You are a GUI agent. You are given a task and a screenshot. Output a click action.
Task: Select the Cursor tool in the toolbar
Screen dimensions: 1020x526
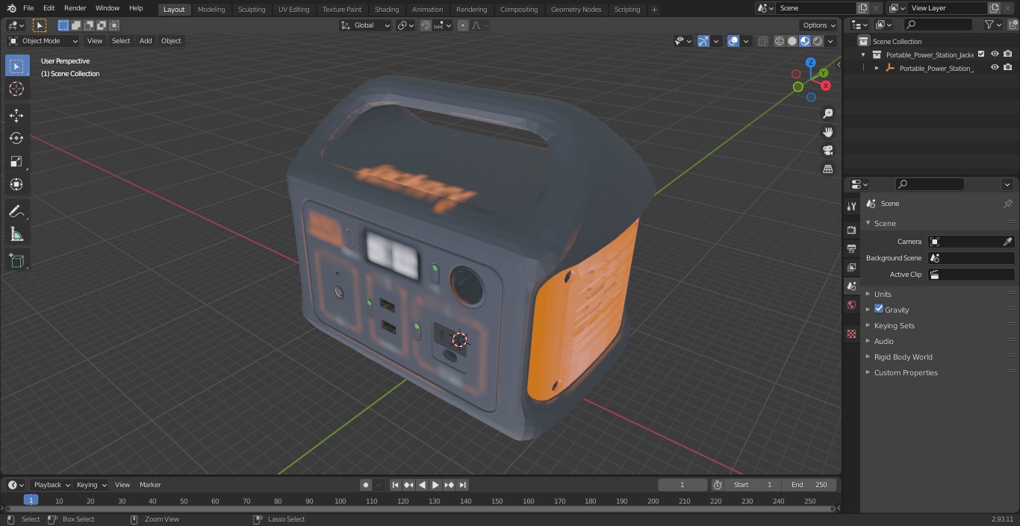16,90
